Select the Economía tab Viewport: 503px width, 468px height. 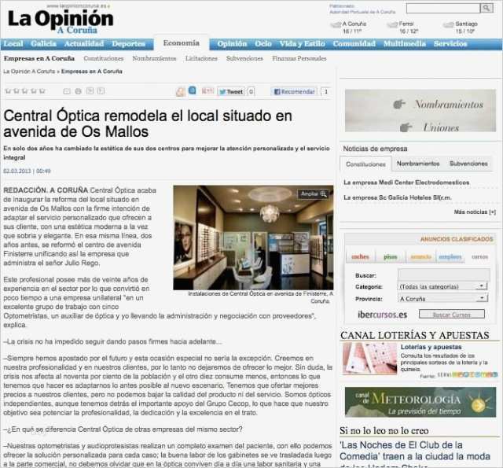pos(182,43)
